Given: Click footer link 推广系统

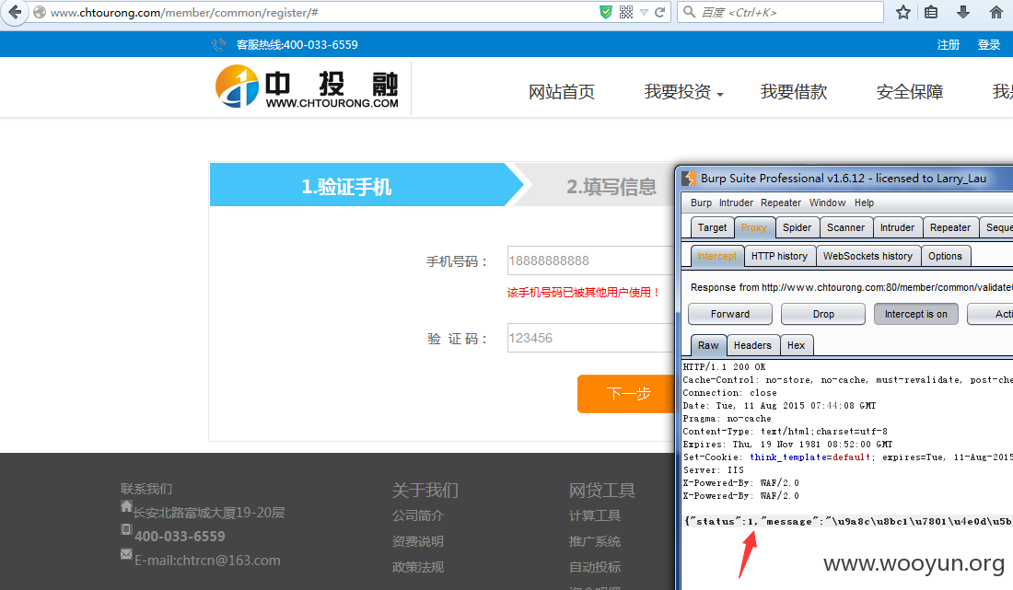Looking at the screenshot, I should tap(595, 541).
